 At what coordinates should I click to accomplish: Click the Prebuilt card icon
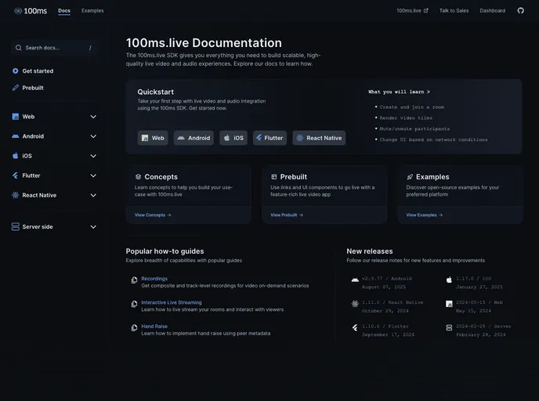pyautogui.click(x=273, y=177)
